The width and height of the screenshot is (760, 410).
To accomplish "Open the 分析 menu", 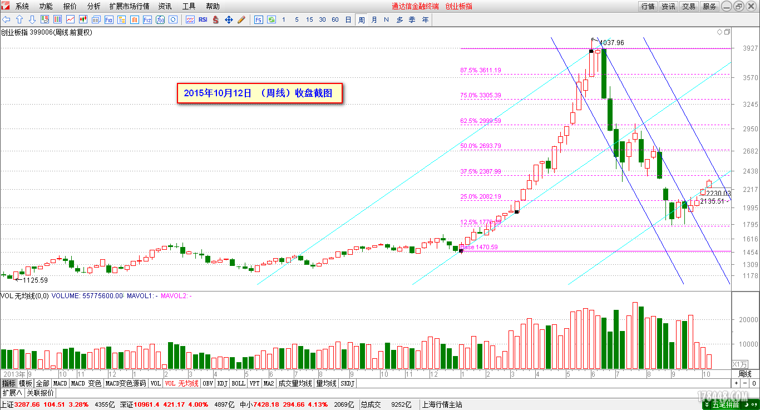I will pos(94,6).
